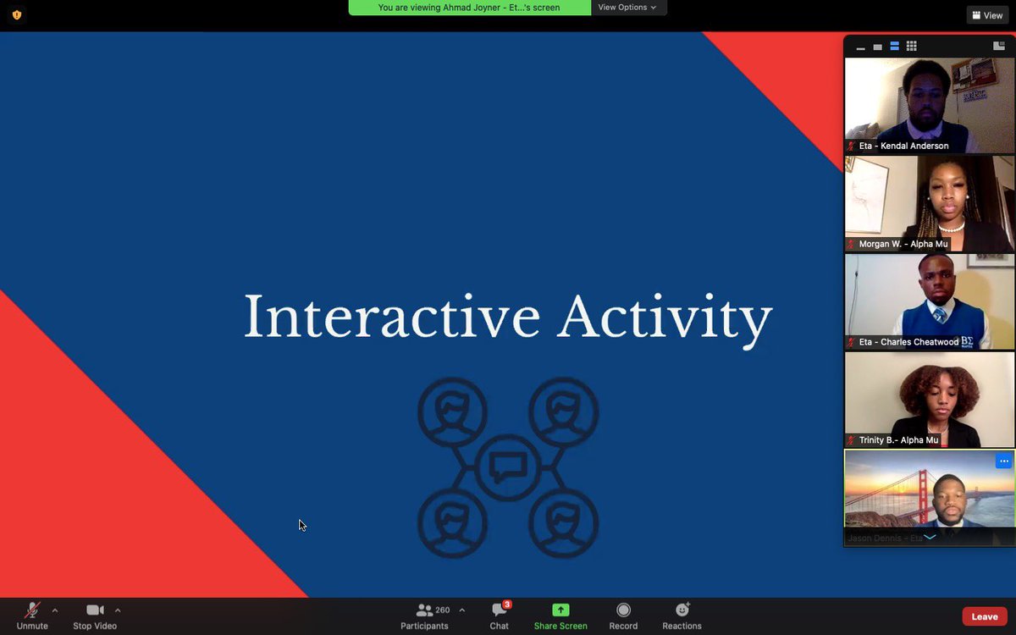Click the Unmute microphone icon
Image resolution: width=1016 pixels, height=635 pixels.
pos(32,610)
